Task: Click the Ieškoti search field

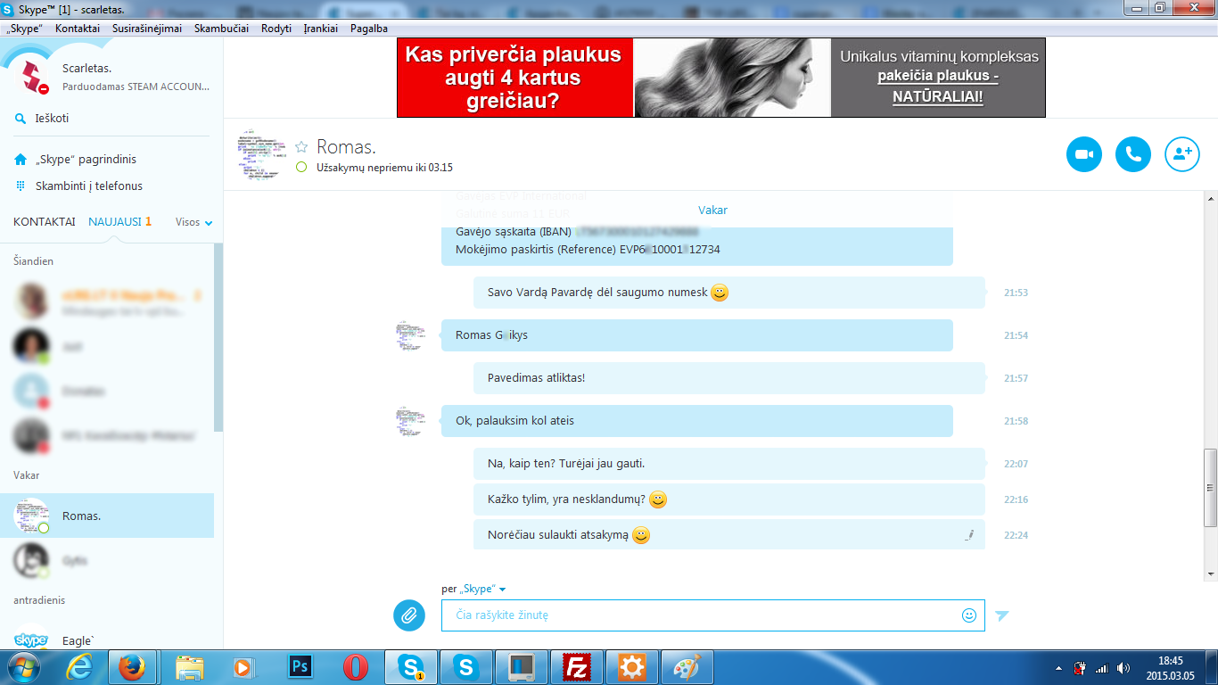Action: click(52, 119)
